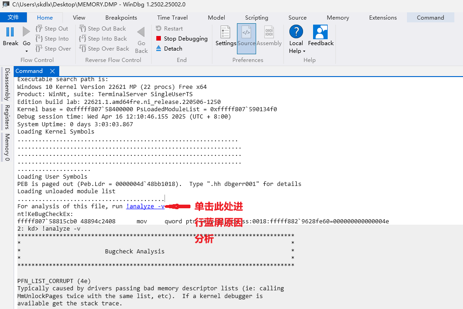This screenshot has height=309, width=463.
Task: Open the Disassembly side panel
Action: (7, 84)
